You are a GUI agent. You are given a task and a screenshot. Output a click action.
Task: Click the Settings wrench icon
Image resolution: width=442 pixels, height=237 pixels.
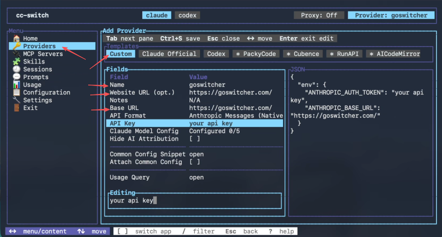pyautogui.click(x=17, y=100)
